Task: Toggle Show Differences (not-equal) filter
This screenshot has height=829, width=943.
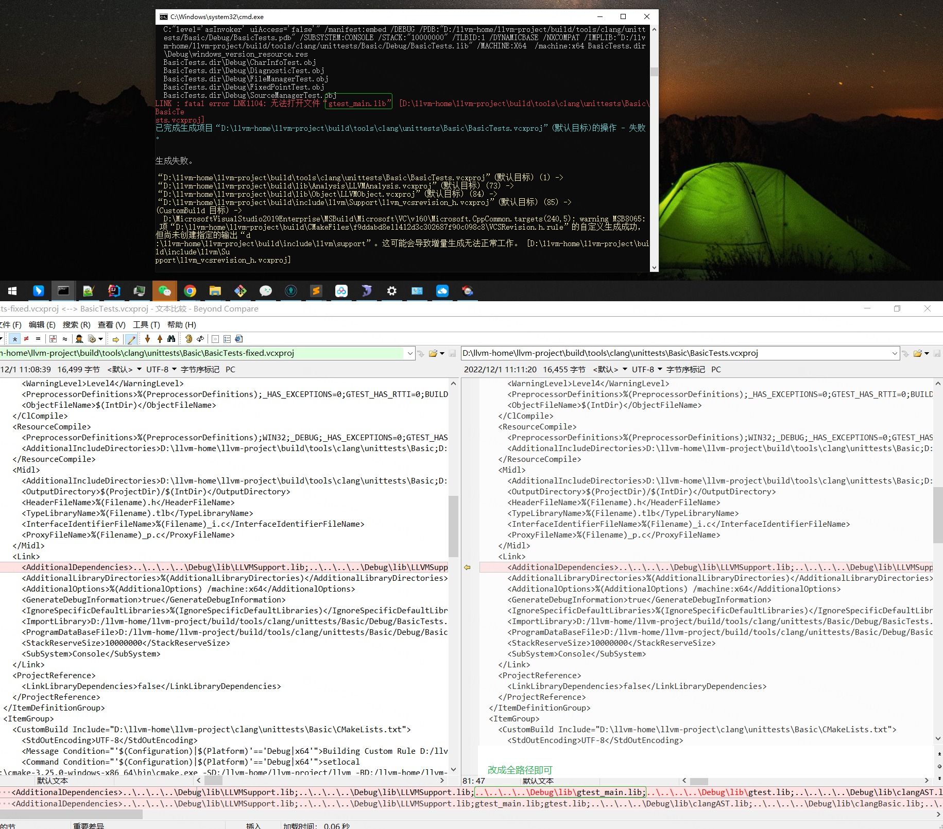Action: click(x=26, y=339)
